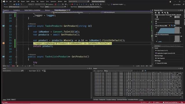Select the Breakpoints tab
Screen dimensions: 185x104
coord(102,100)
